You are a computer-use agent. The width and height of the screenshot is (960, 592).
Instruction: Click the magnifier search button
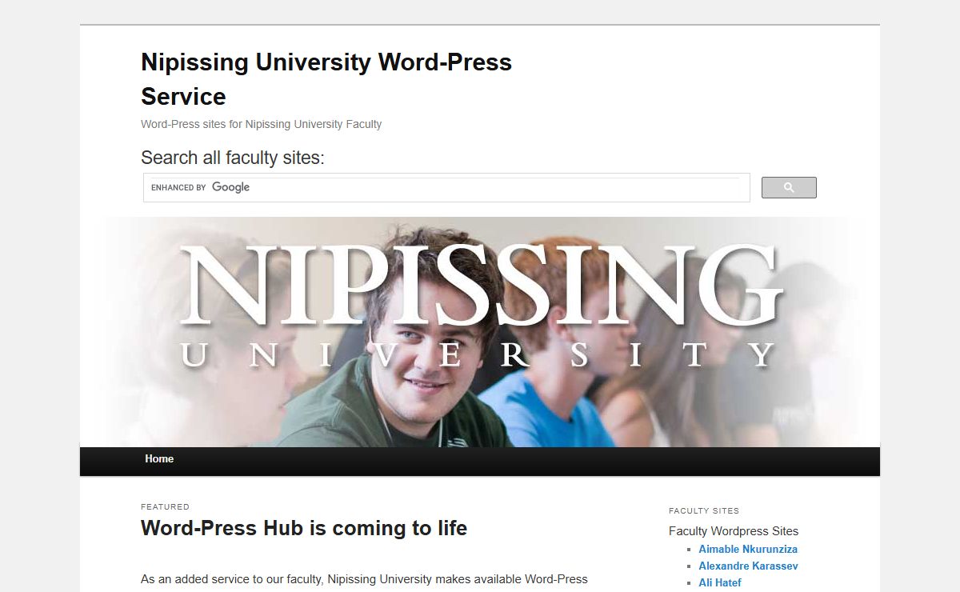tap(789, 187)
